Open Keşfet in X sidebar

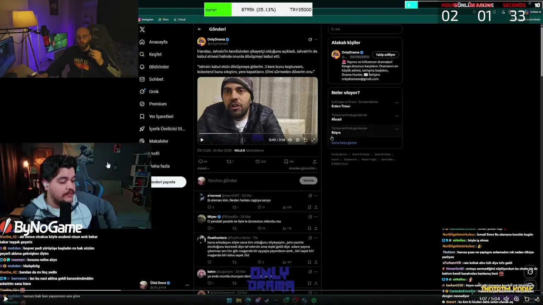151,54
